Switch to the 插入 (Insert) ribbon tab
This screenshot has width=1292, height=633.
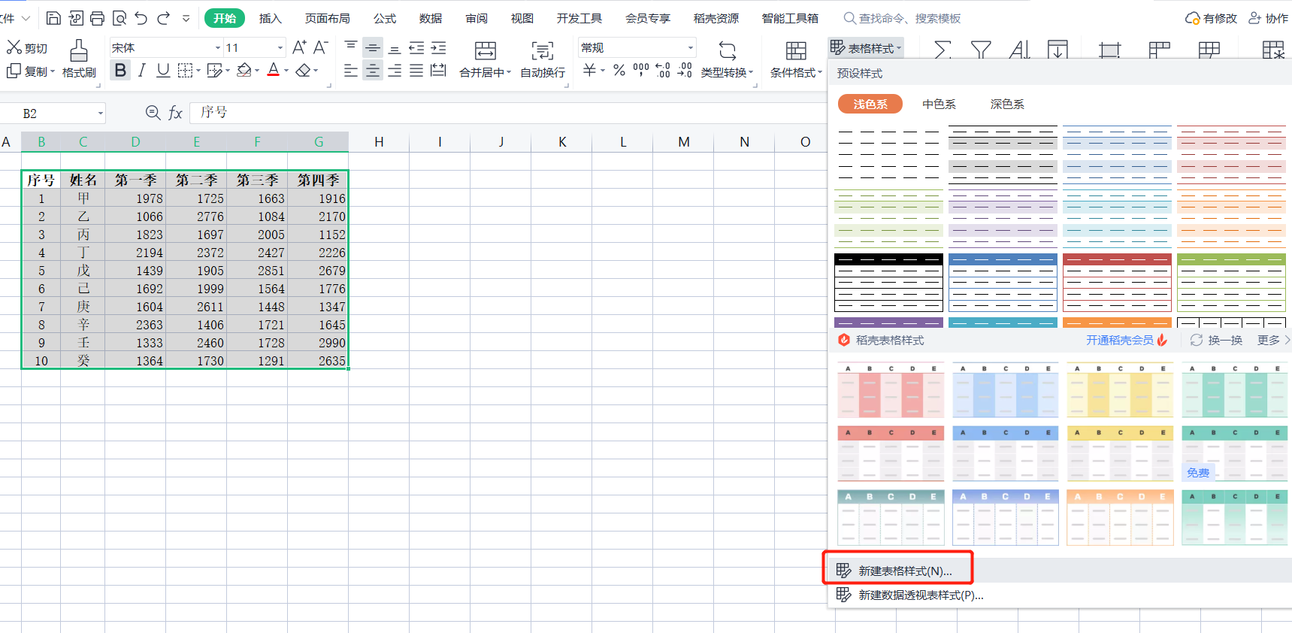coord(270,18)
